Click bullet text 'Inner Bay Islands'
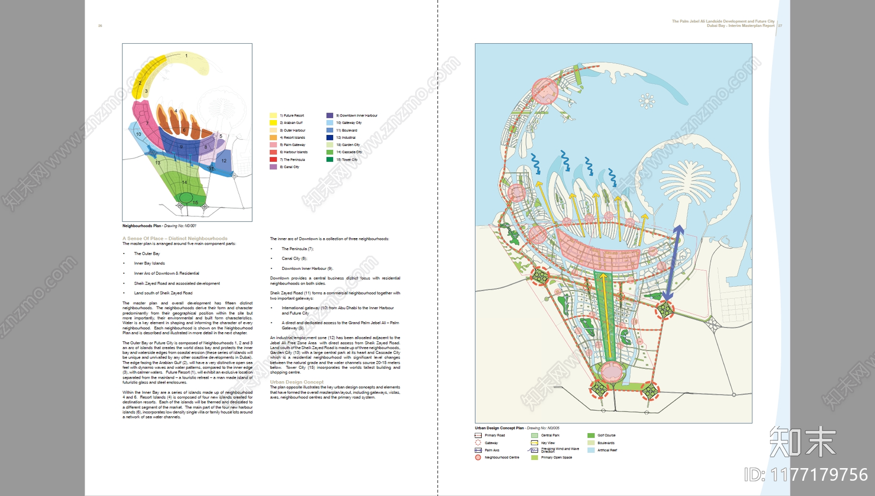This screenshot has height=496, width=875. 149,263
